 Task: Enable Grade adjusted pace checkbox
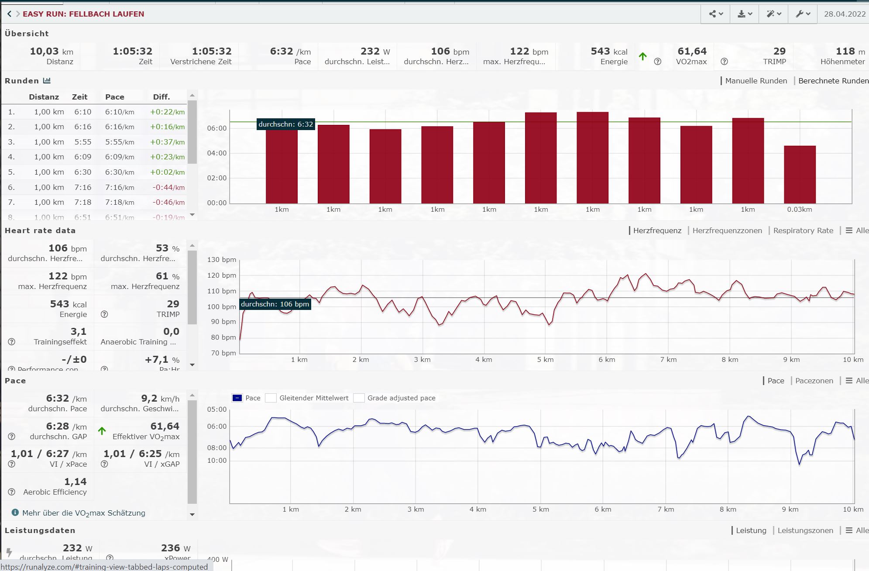click(359, 398)
